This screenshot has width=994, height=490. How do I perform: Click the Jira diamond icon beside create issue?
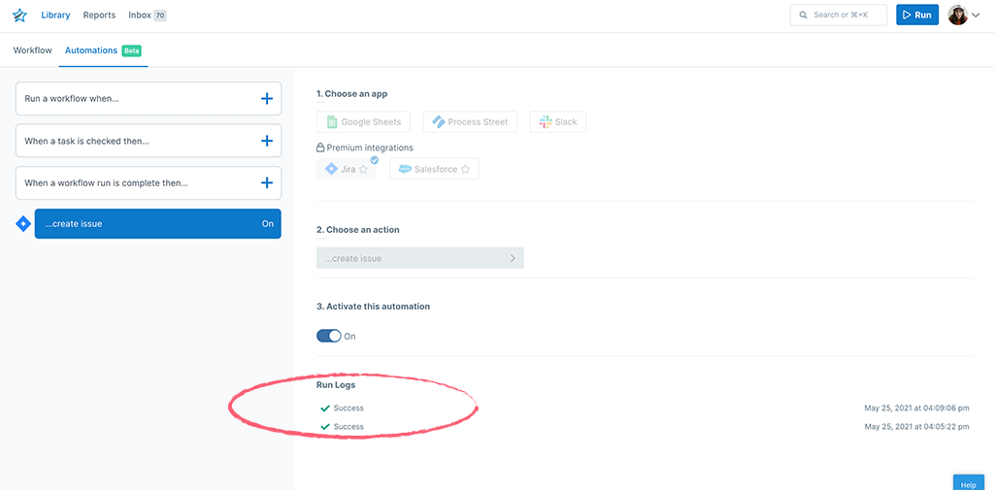coord(23,224)
